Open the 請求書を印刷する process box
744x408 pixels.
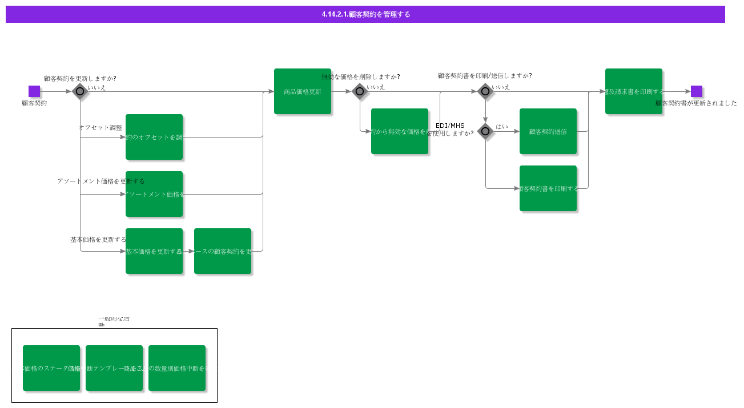pyautogui.click(x=634, y=91)
